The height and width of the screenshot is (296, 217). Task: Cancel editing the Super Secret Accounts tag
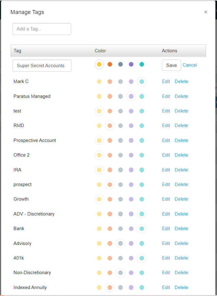(x=190, y=65)
